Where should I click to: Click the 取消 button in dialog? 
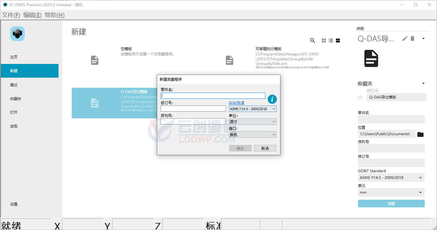[x=265, y=148]
